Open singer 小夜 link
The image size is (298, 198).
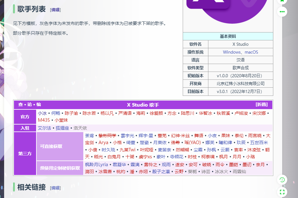click(x=212, y=136)
